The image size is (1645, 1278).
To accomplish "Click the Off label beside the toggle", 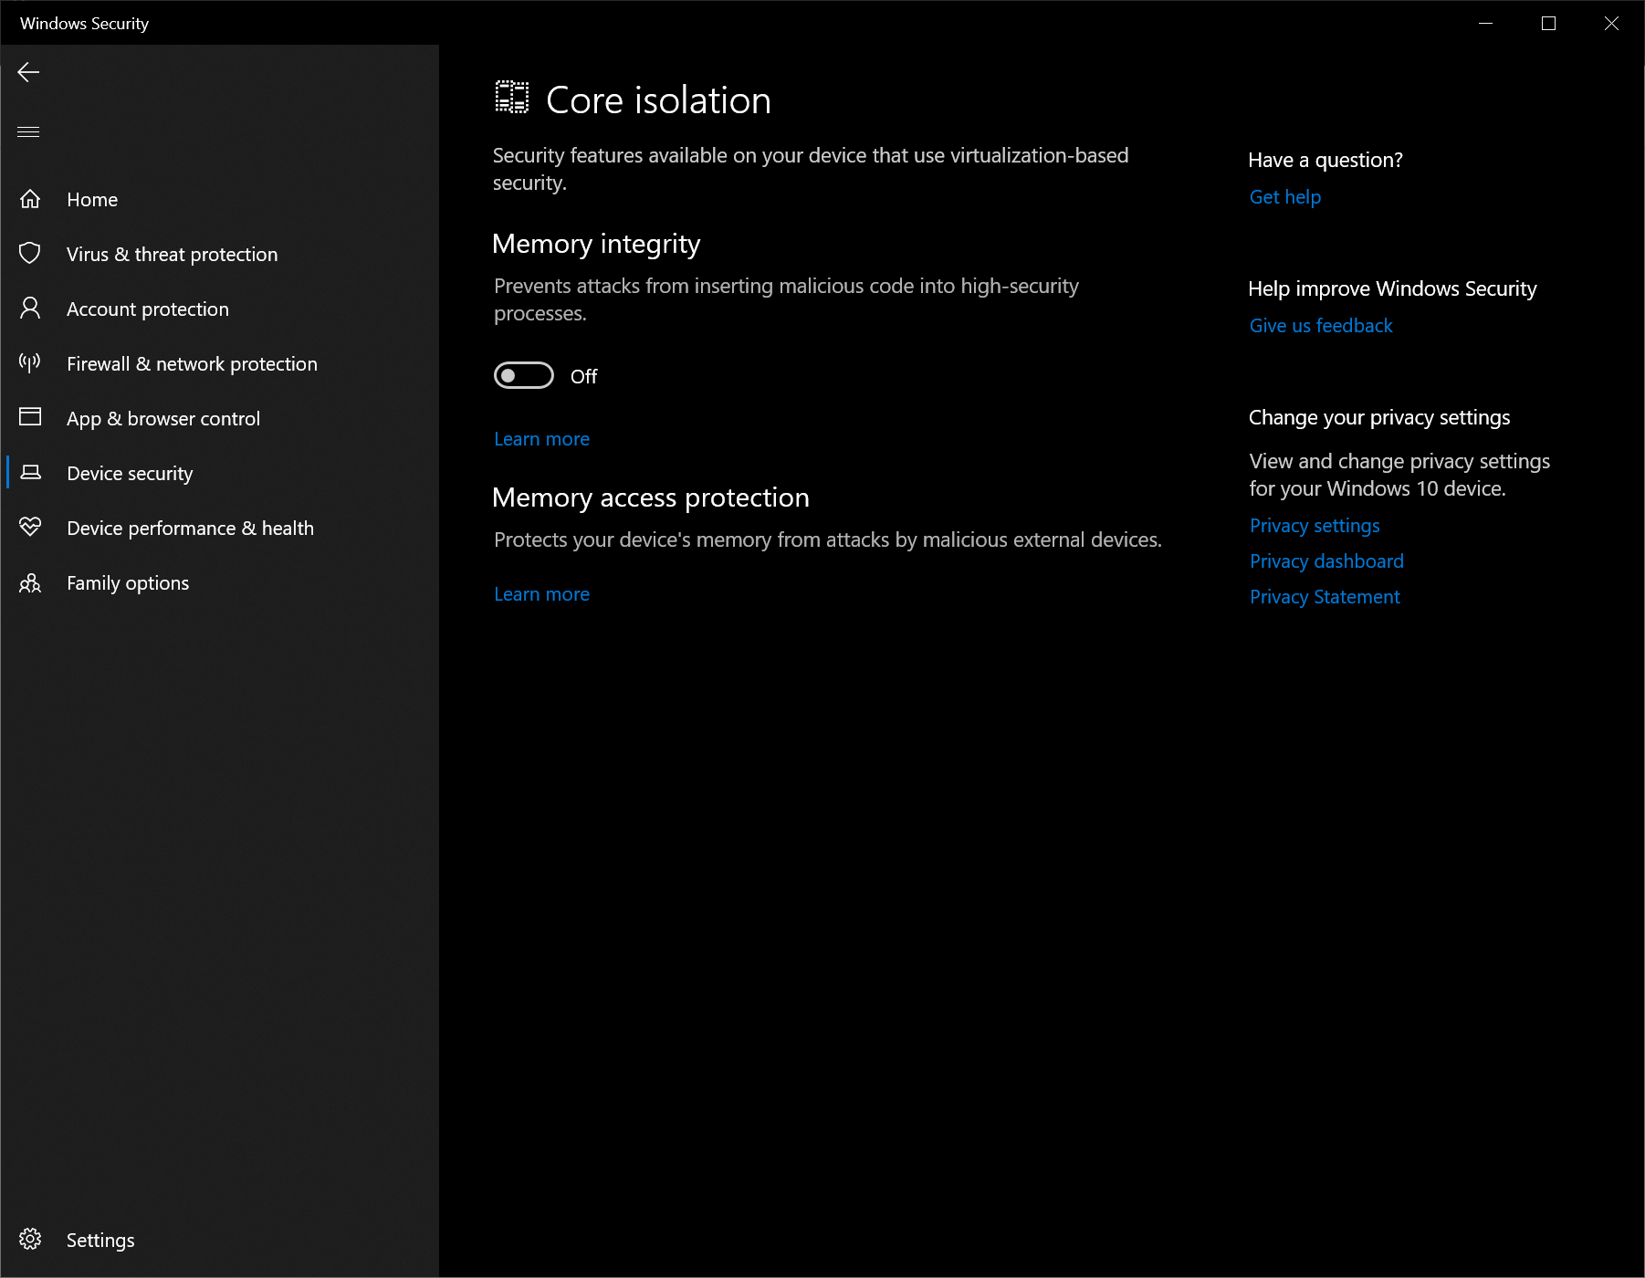I will click(x=584, y=376).
